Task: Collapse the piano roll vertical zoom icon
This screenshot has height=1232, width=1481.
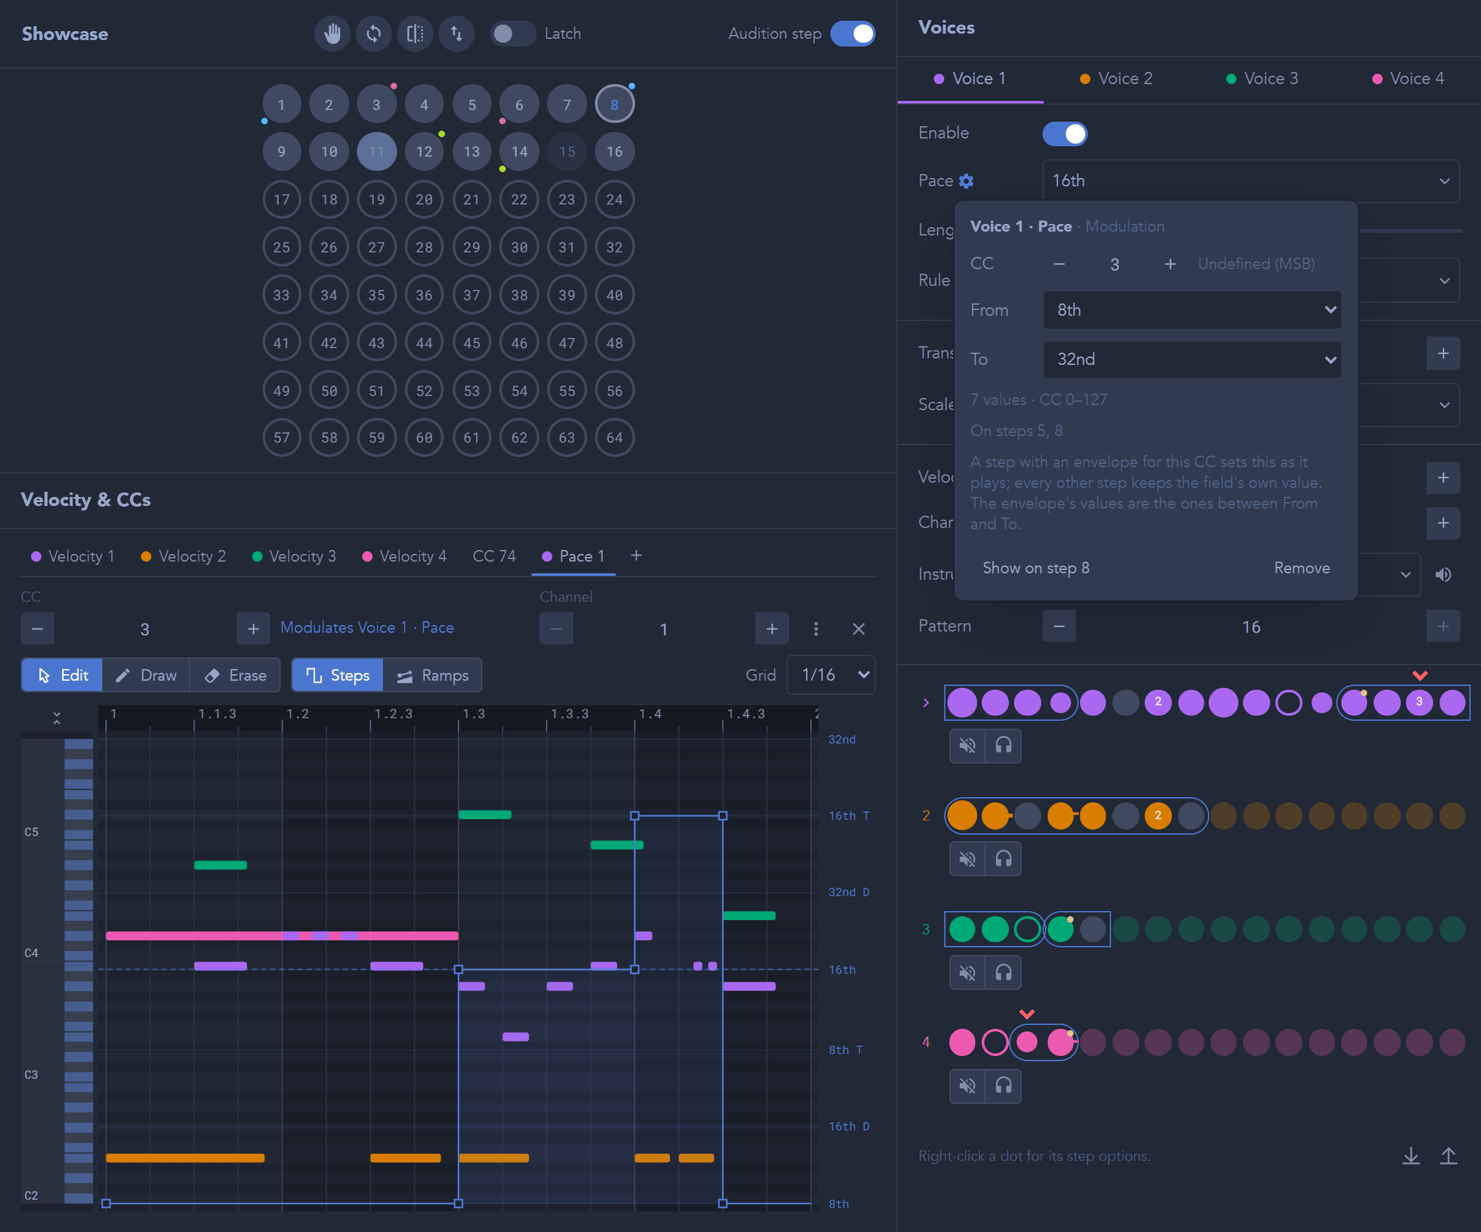Action: (x=57, y=718)
